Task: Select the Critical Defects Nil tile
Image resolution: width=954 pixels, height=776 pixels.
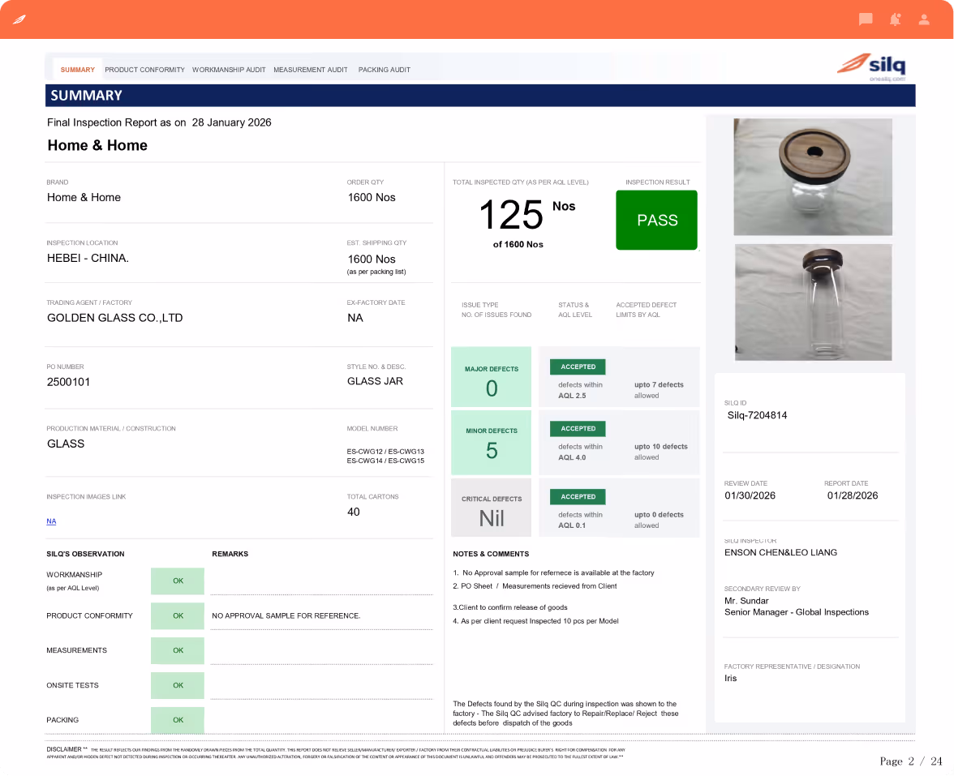Action: [x=491, y=508]
